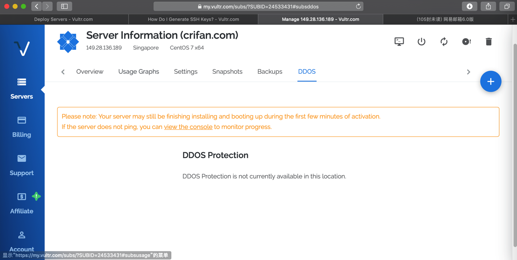
Task: Switch to the Overview tab
Action: (90, 72)
